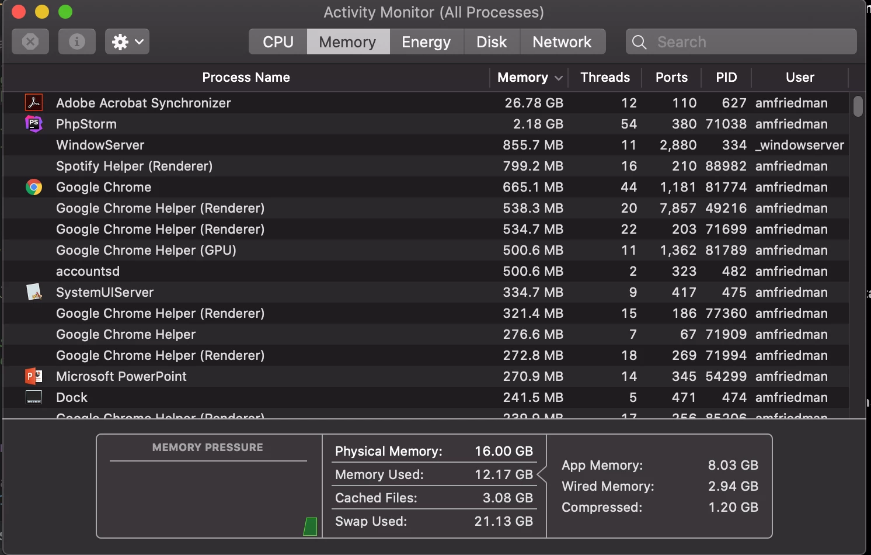Open the gear action menu dropdown
871x555 pixels.
pos(127,41)
